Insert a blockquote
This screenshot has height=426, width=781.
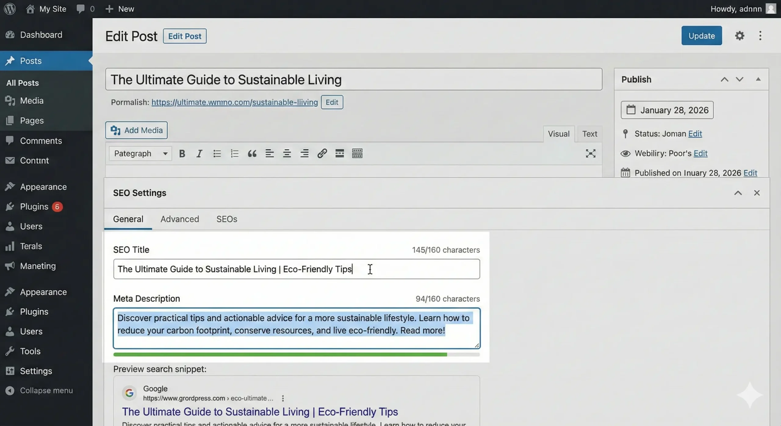coord(252,153)
